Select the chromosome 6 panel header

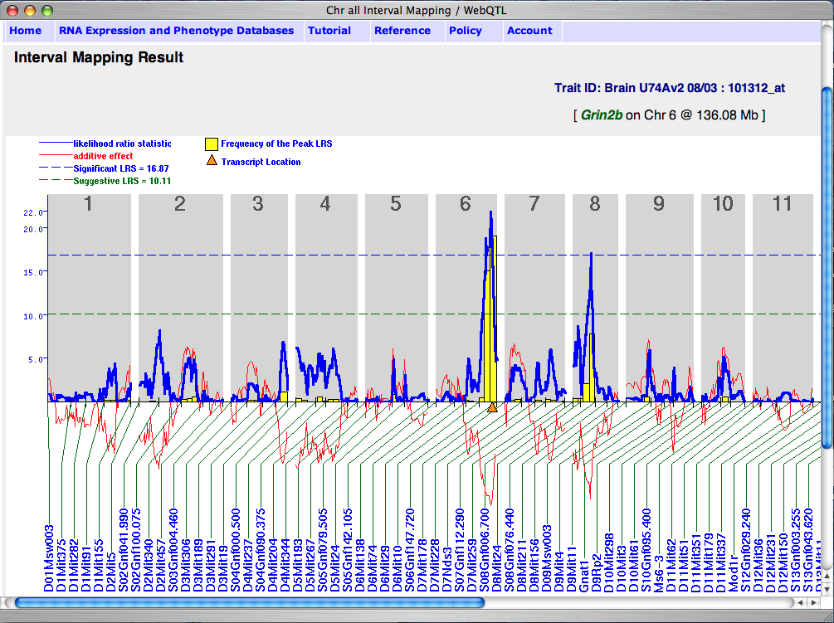[466, 204]
